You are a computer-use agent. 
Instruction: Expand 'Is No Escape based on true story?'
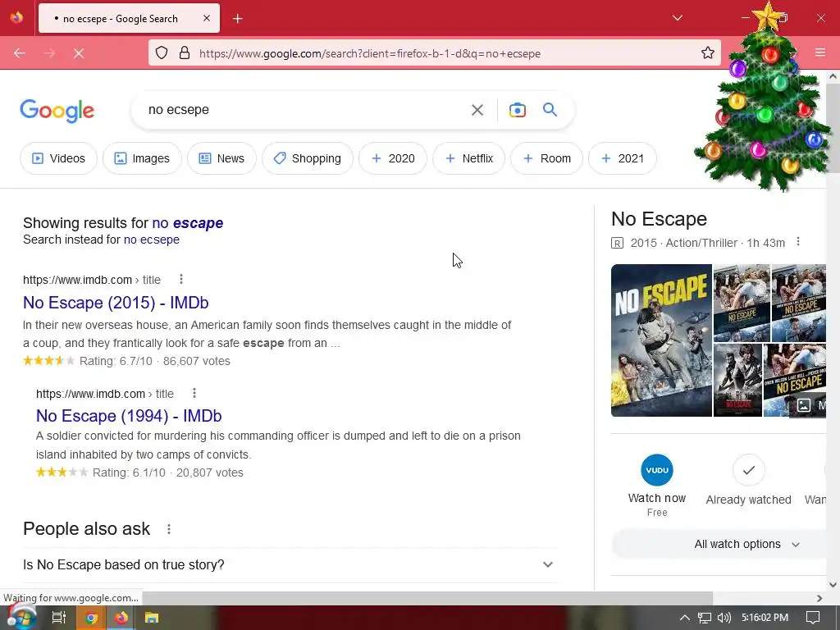click(290, 564)
